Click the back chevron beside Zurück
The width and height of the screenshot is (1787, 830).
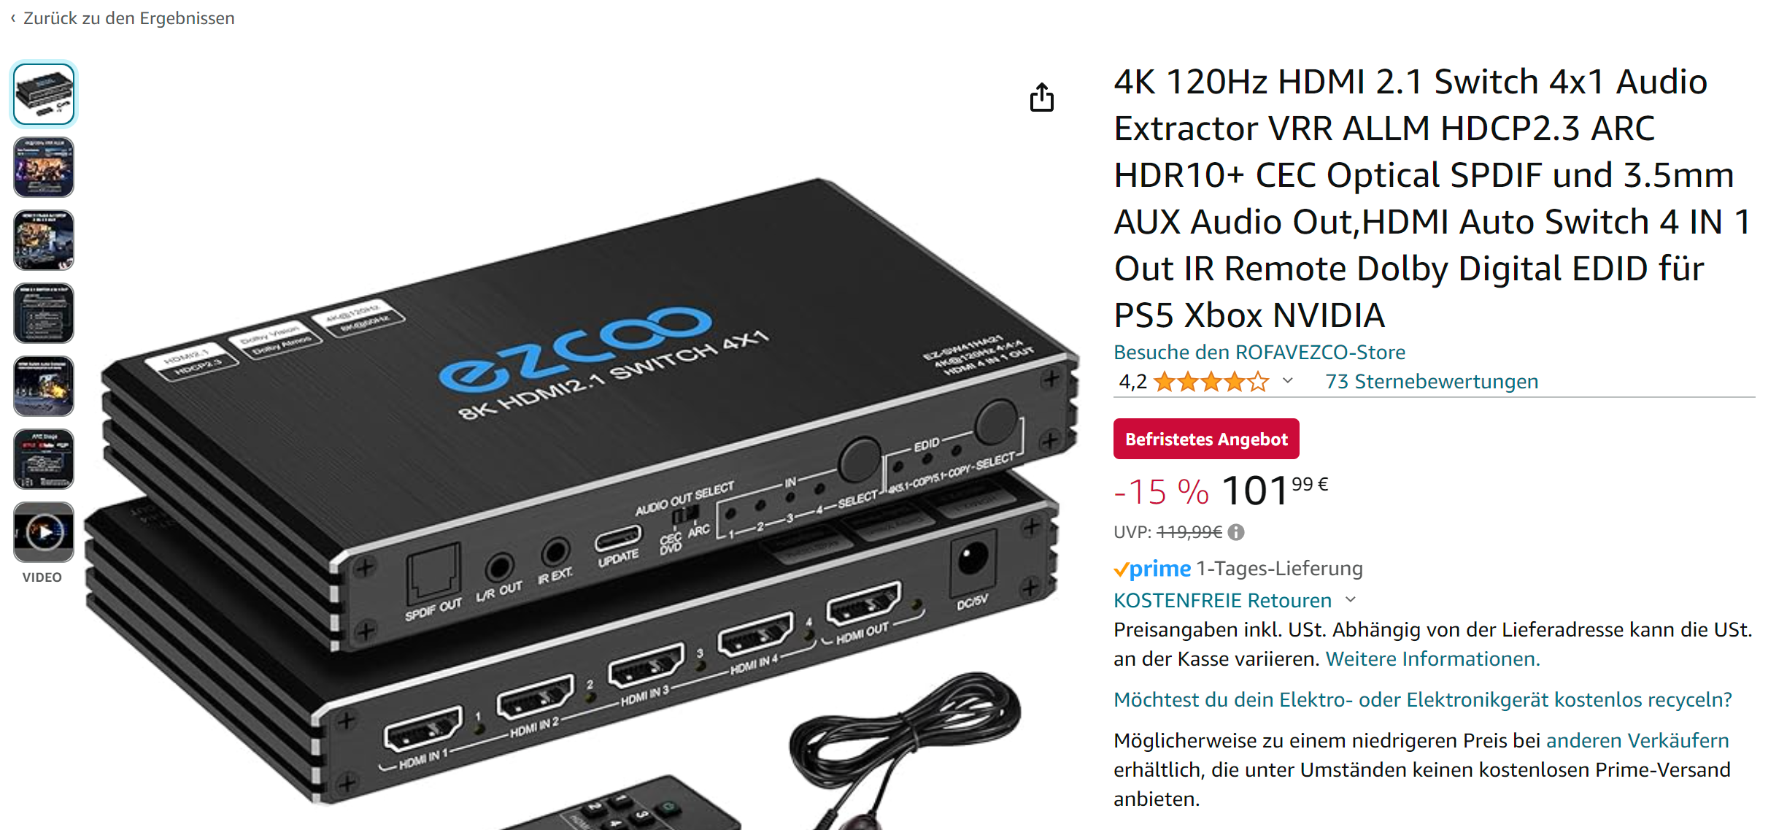coord(12,18)
